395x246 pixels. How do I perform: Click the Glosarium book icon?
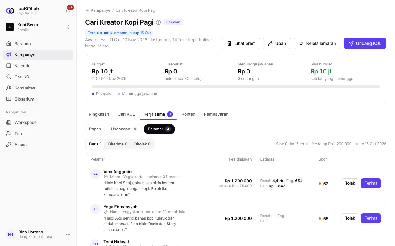9,99
